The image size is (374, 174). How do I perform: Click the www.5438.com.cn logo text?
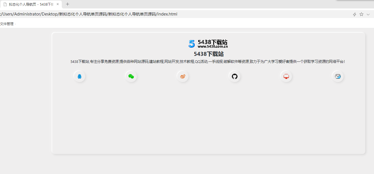click(x=213, y=47)
